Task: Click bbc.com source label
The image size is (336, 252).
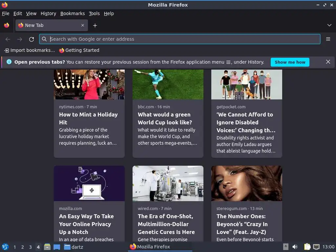Action: coord(146,107)
